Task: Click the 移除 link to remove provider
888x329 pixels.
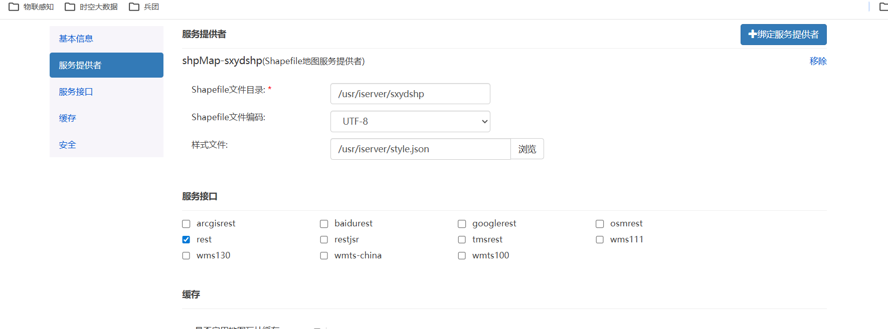Action: pos(818,61)
